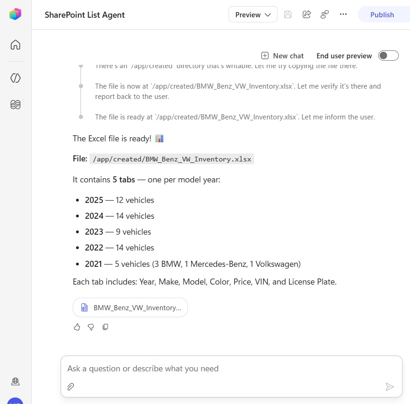This screenshot has width=410, height=404.
Task: Click the "2023 — 9 vehicles" line
Action: pos(118,232)
